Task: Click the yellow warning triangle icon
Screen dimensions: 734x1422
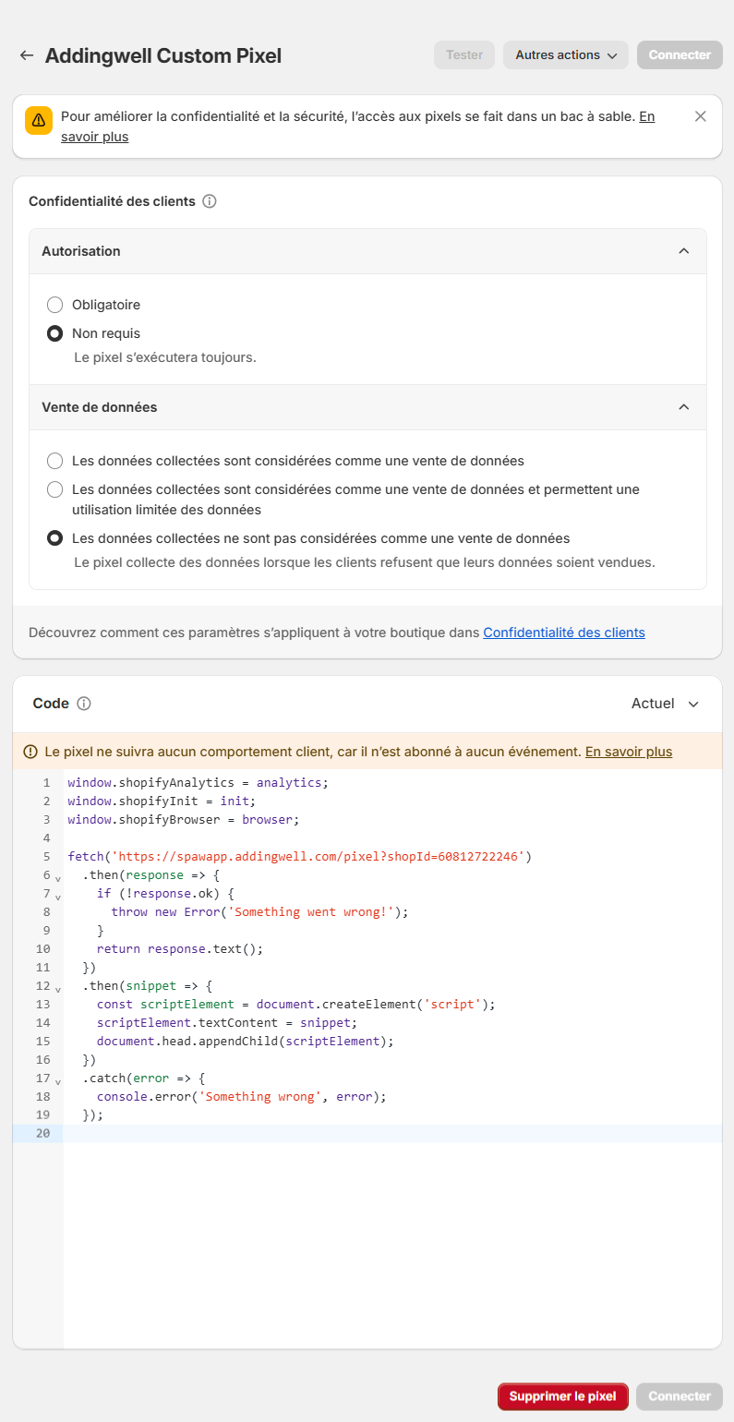Action: (x=39, y=121)
